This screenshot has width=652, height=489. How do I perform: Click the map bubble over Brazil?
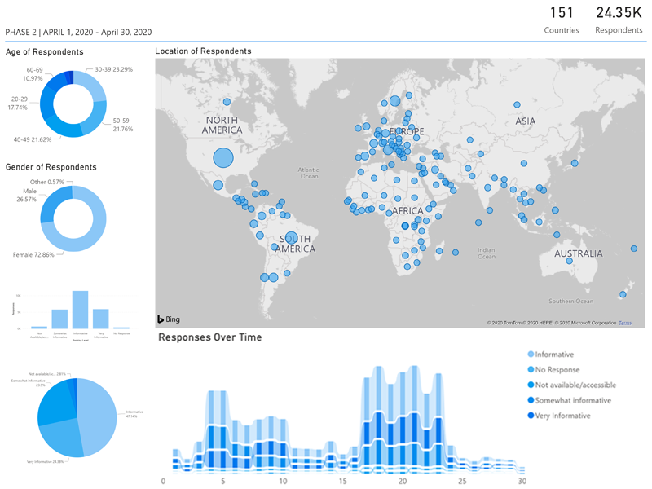tap(292, 238)
